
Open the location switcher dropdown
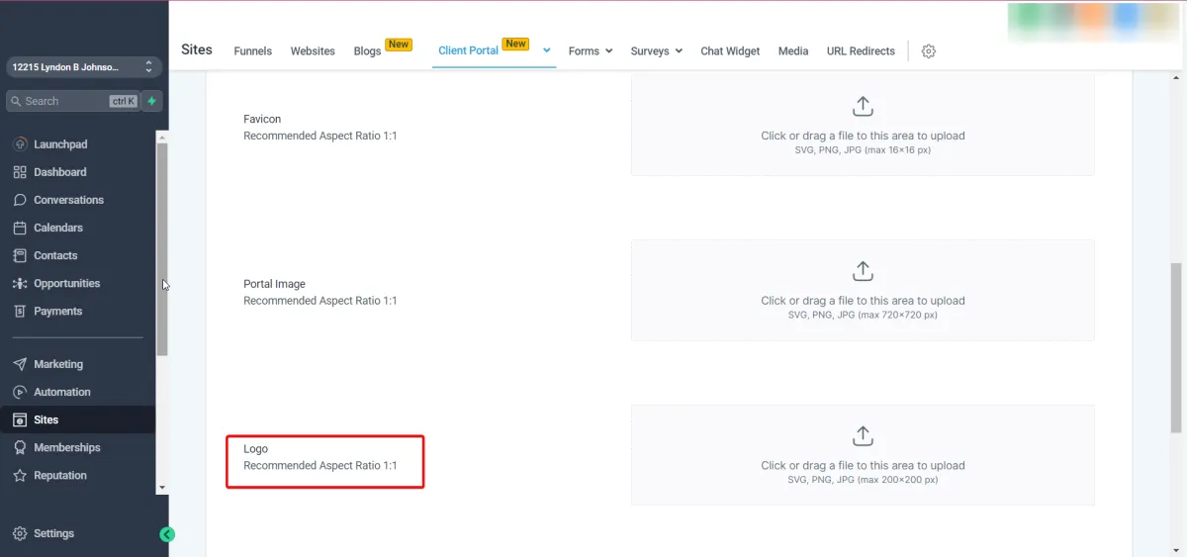[84, 67]
